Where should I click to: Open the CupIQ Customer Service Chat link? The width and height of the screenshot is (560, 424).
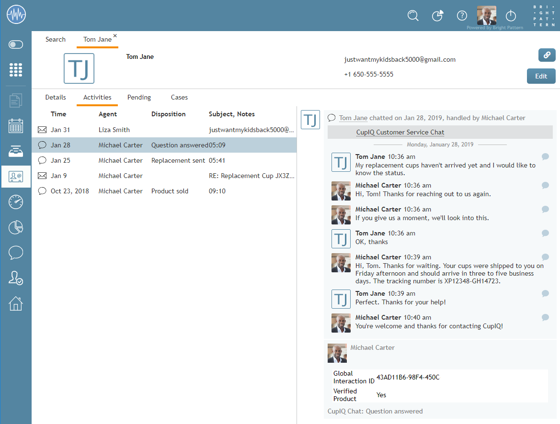pyautogui.click(x=400, y=132)
